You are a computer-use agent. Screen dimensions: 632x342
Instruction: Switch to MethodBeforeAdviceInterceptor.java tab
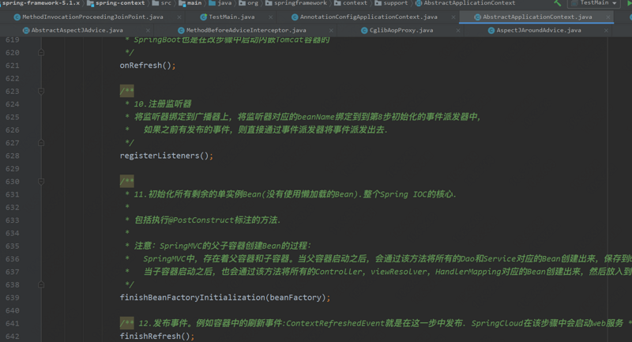(x=246, y=30)
